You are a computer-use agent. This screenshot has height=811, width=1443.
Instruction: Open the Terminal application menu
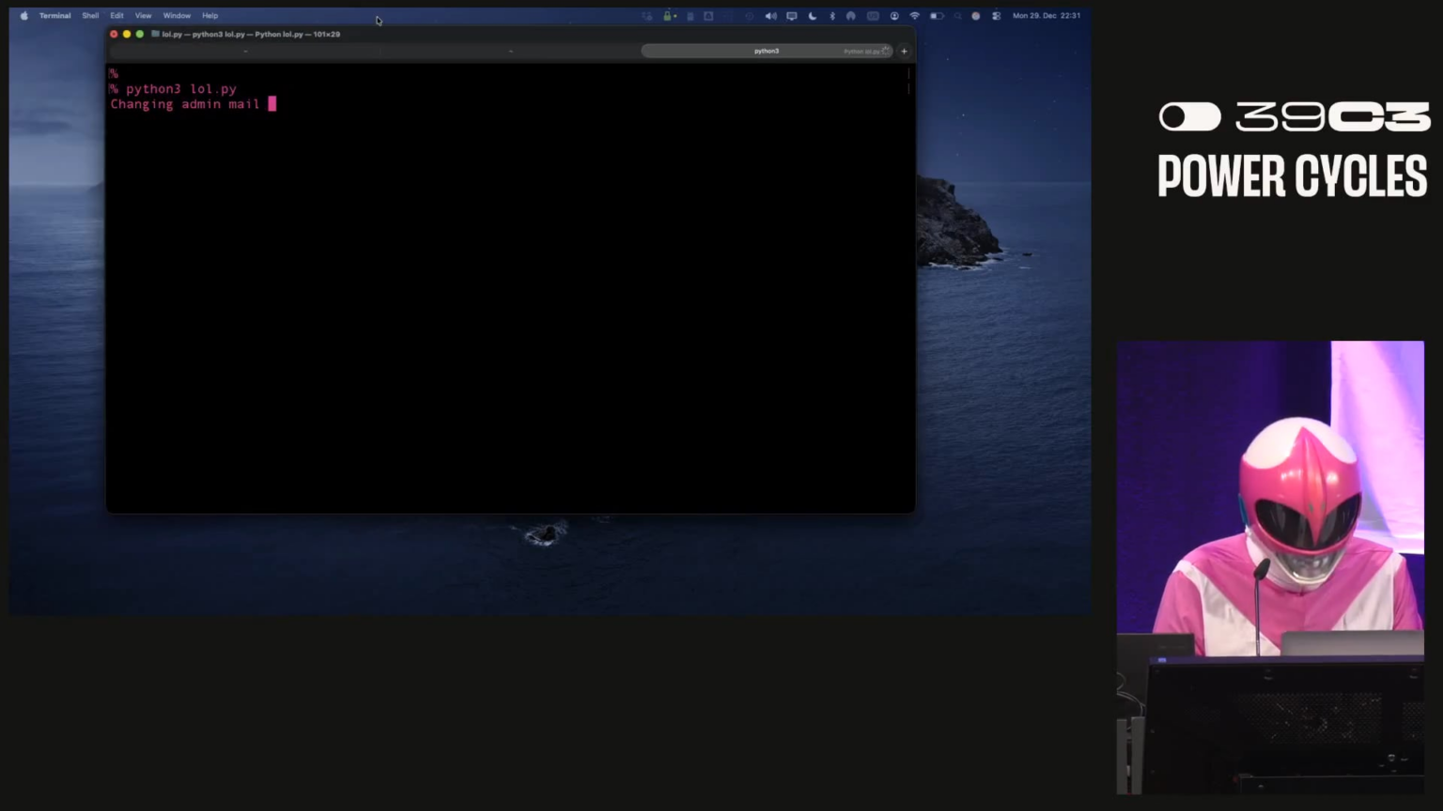pos(54,16)
